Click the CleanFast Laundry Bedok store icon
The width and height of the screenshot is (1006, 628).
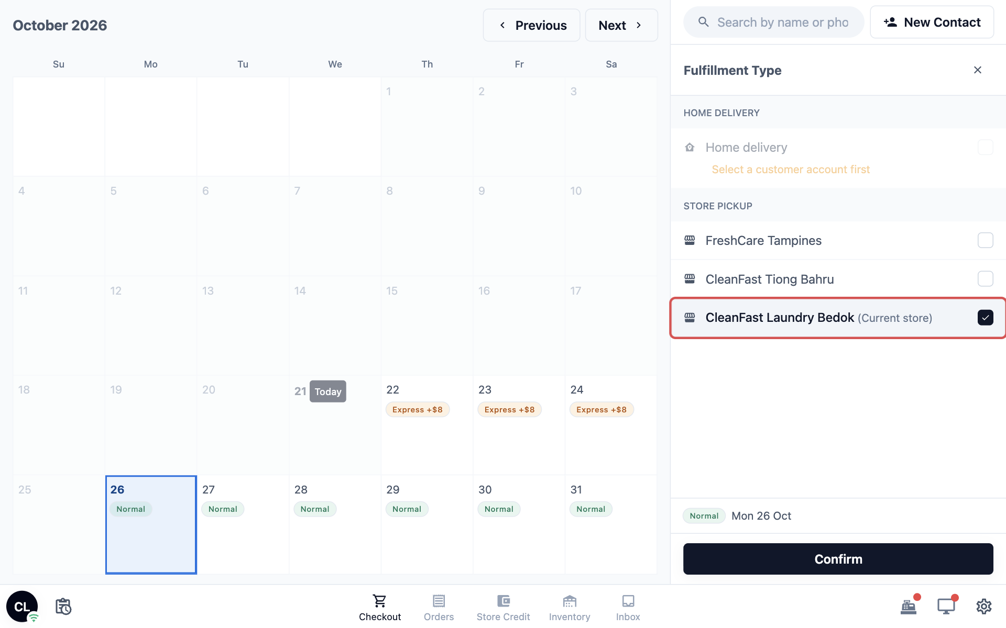click(x=690, y=318)
